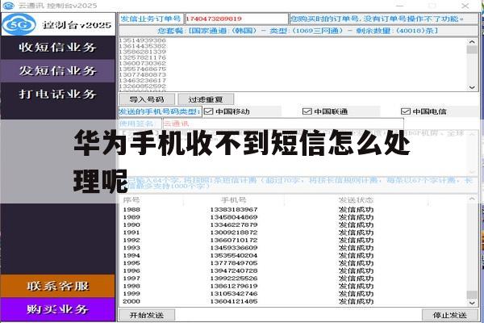
Task: Click number 13514939386 in the list
Action: tap(142, 40)
